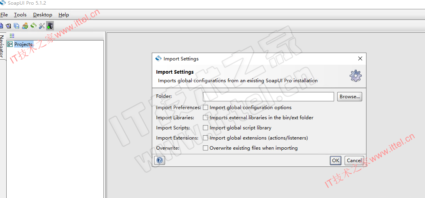The width and height of the screenshot is (425, 198).
Task: Click the proxy server toolbar icon
Action: [x=50, y=26]
